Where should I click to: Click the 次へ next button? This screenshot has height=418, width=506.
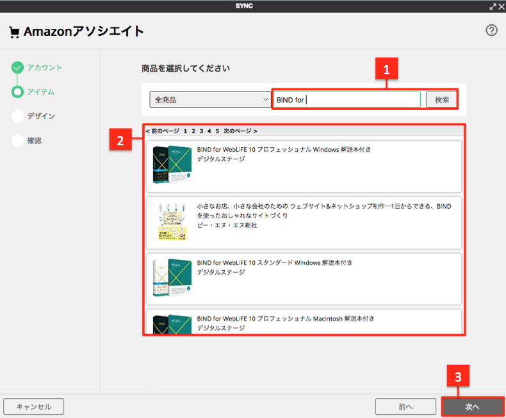pyautogui.click(x=472, y=406)
